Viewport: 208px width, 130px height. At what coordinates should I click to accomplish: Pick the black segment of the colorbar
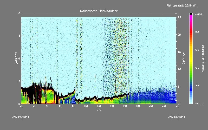coord(191,14)
